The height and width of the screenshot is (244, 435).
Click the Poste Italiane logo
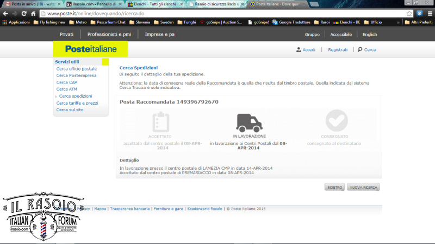click(x=90, y=49)
